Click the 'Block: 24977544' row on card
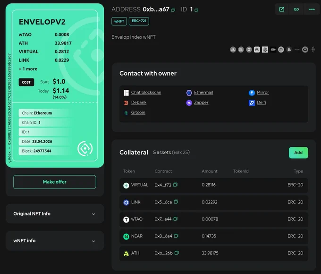 [x=45, y=151]
